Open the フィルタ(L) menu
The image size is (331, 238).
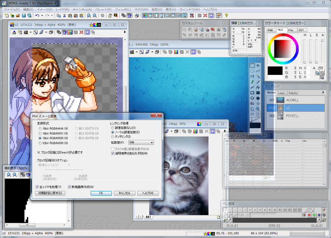click(122, 10)
